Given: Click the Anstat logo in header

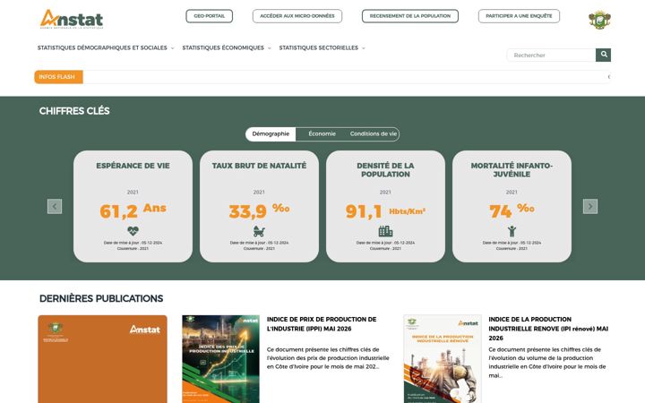Looking at the screenshot, I should point(72,19).
